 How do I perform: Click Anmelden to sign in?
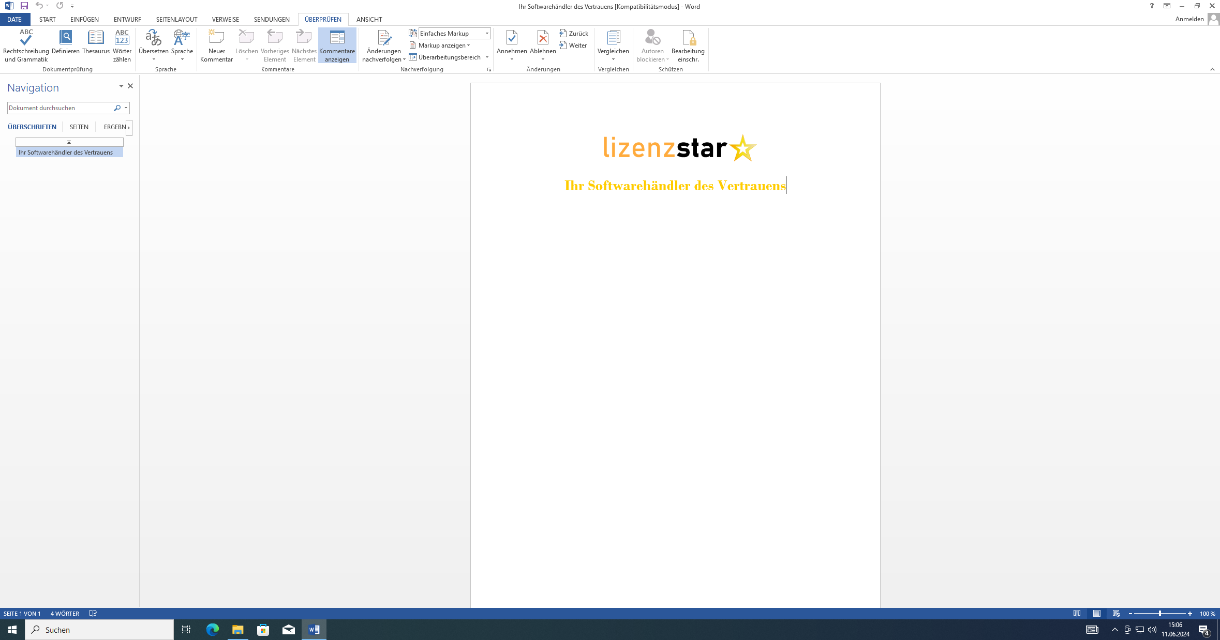click(x=1189, y=19)
